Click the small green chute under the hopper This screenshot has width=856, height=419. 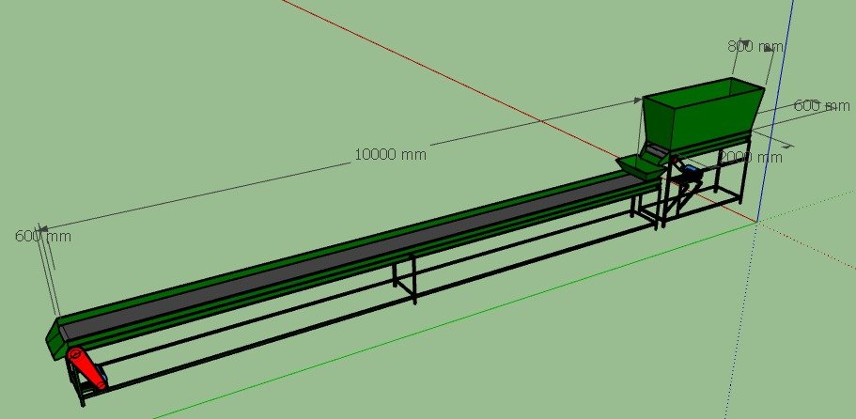(640, 167)
